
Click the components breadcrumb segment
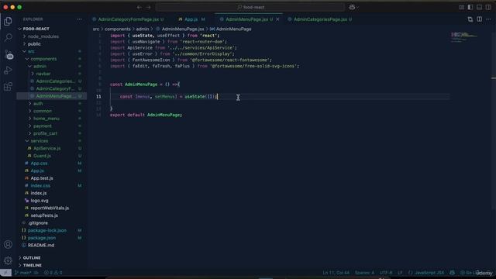117,29
